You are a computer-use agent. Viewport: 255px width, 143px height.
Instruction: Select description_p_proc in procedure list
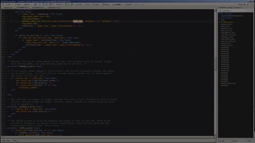[228, 33]
